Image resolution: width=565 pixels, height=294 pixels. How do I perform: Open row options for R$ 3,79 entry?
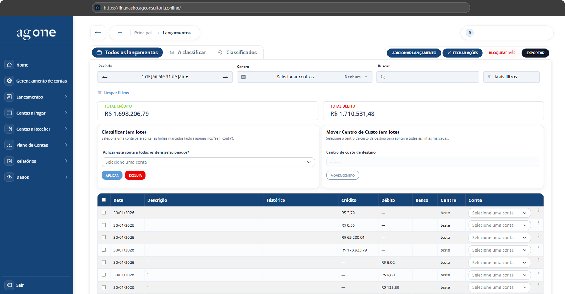539,210
